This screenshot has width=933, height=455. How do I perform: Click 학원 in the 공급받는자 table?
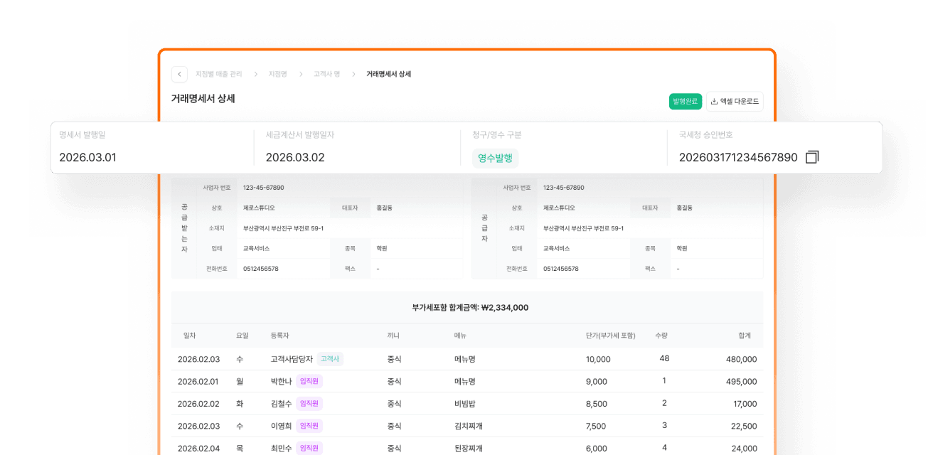[x=382, y=248]
